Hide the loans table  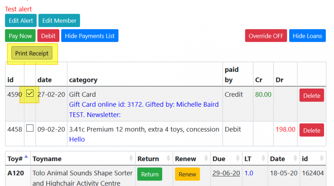point(307,36)
